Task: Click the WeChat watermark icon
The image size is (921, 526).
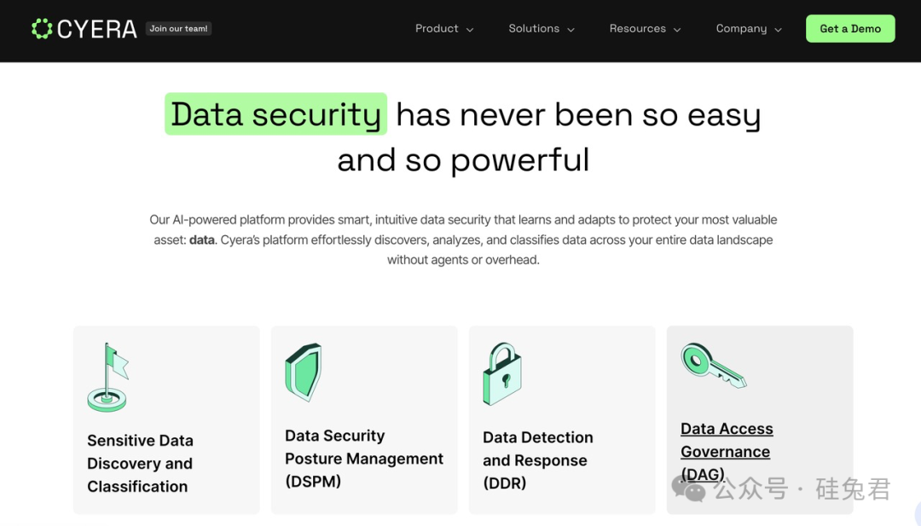Action: tap(688, 488)
